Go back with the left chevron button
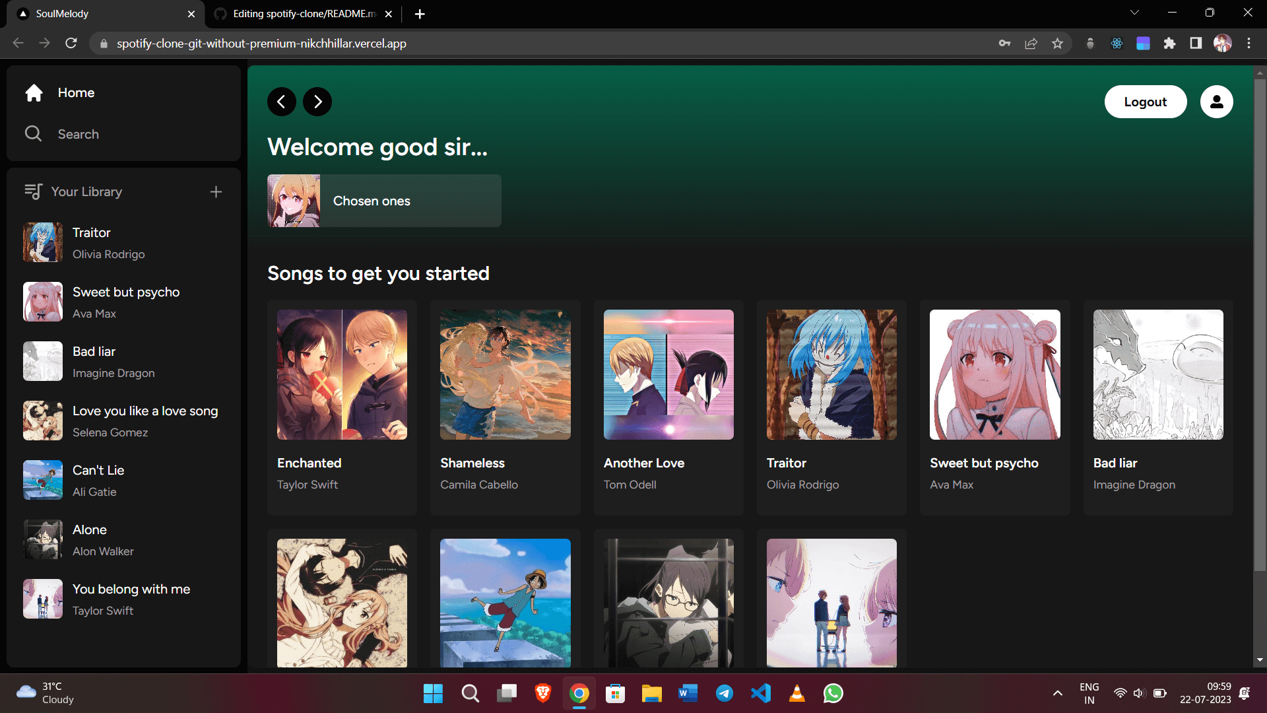1267x713 pixels. coord(282,102)
